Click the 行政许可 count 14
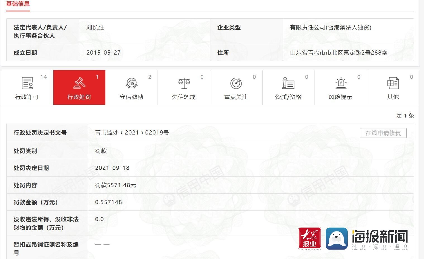Screen dimensions: 424x259 coord(44,77)
